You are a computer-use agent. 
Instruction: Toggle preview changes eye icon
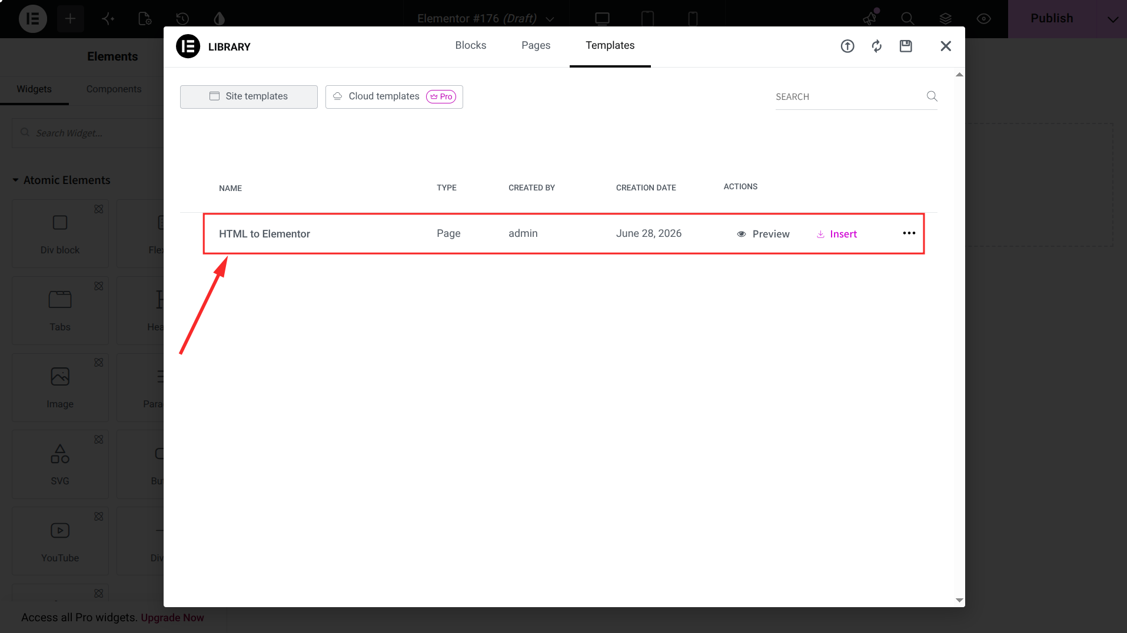pyautogui.click(x=983, y=19)
